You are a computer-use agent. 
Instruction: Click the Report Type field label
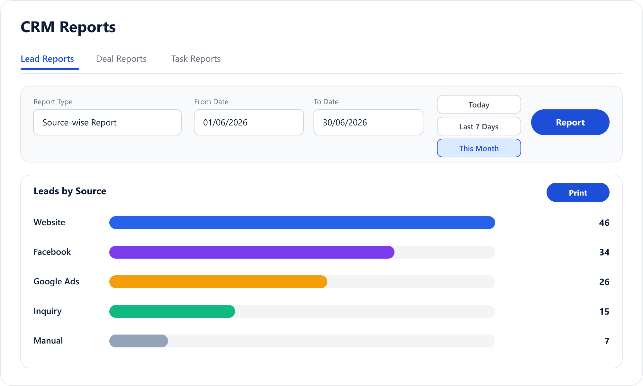tap(53, 102)
